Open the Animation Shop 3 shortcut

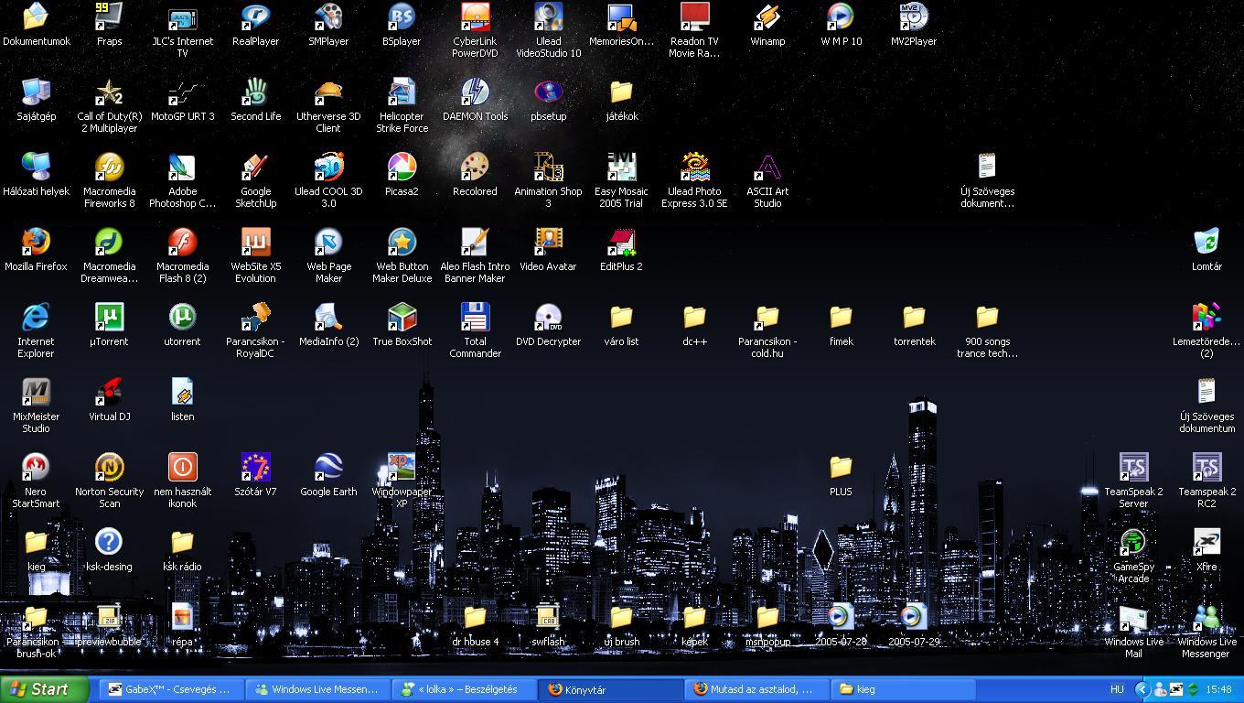pyautogui.click(x=548, y=180)
